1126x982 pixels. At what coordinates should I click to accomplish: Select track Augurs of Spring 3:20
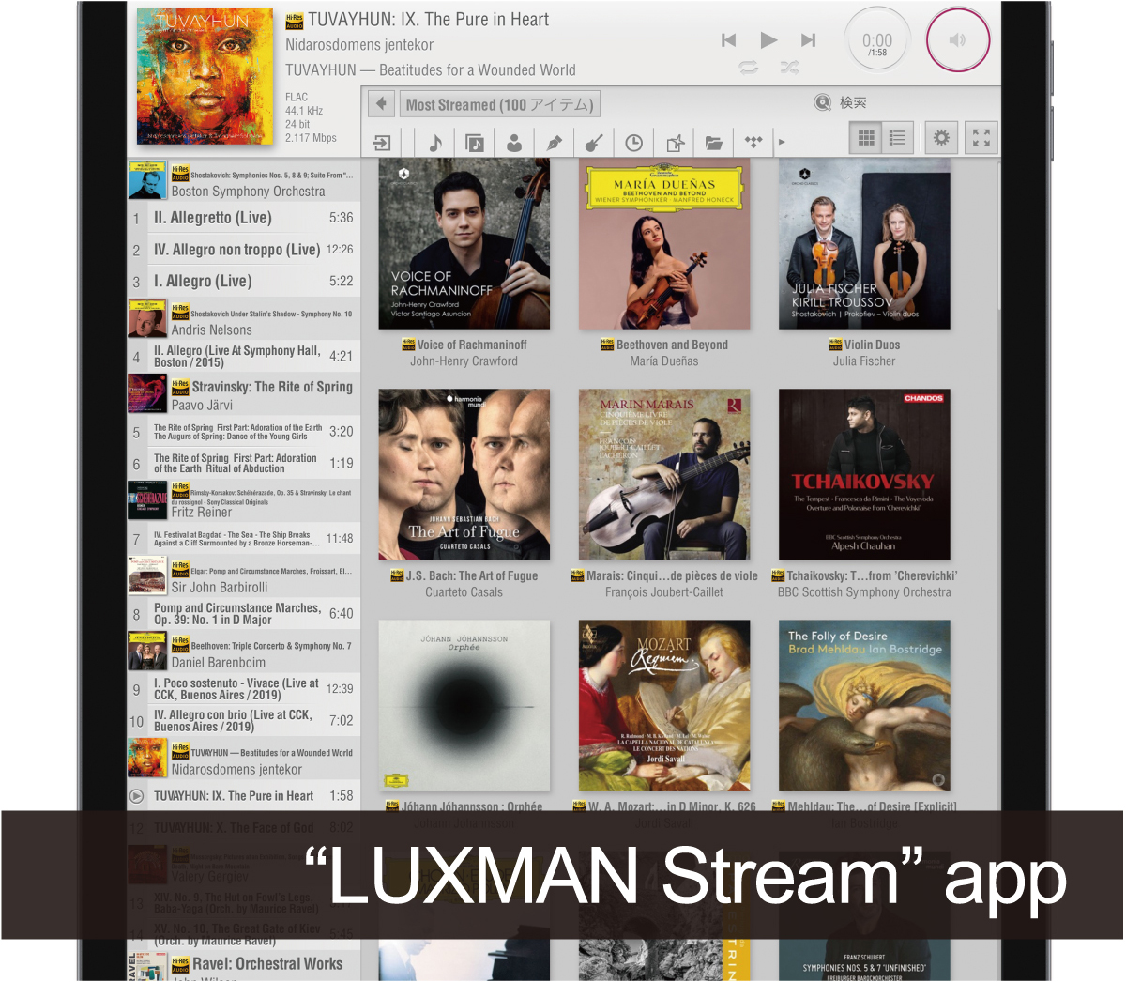pos(244,432)
